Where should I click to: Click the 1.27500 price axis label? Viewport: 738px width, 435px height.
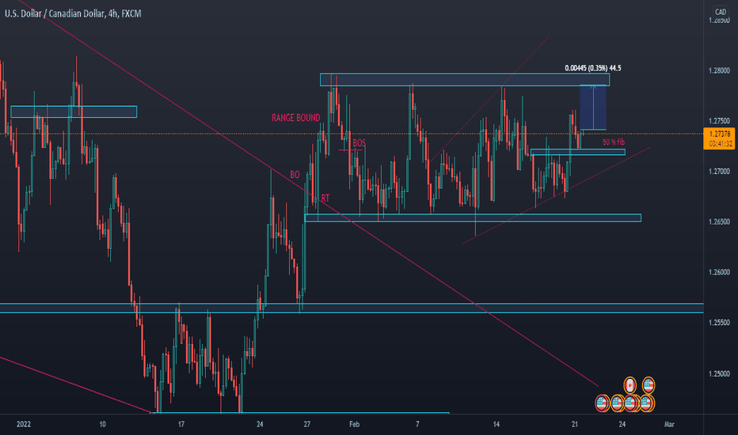719,121
